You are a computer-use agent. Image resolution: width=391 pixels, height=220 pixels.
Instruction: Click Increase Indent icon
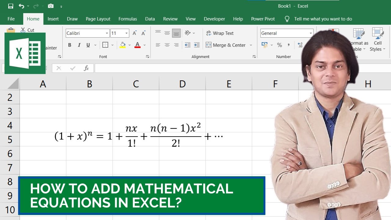click(x=197, y=45)
